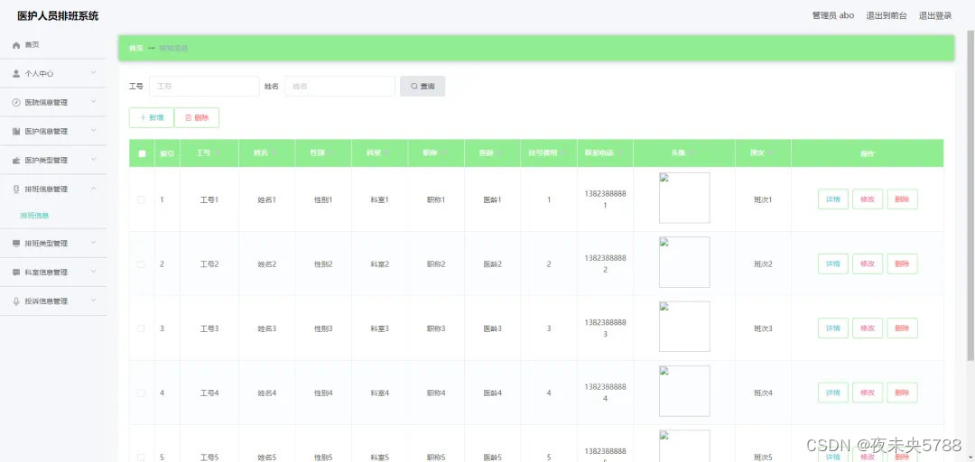The width and height of the screenshot is (975, 462).
Task: Click the broken avatar image in row 4
Action: click(x=684, y=391)
